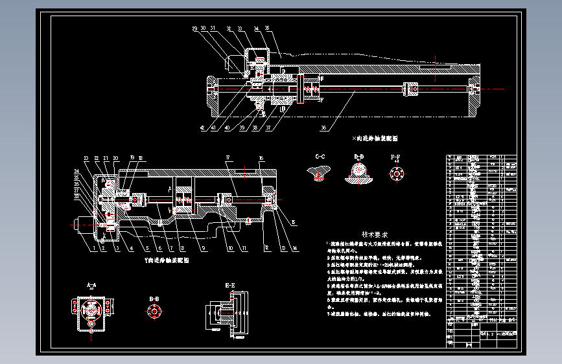Image resolution: width=562 pixels, height=364 pixels.
Task: Click part balloon number 39
Action: click(x=242, y=128)
